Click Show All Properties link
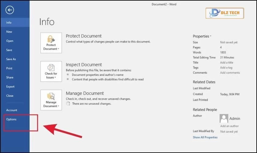Viewport: 257px width, 153px height. point(205,137)
